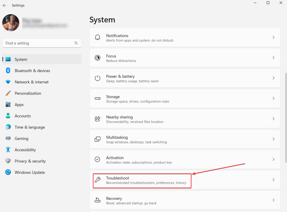Click the Focus target icon
The width and height of the screenshot is (287, 212).
click(98, 58)
